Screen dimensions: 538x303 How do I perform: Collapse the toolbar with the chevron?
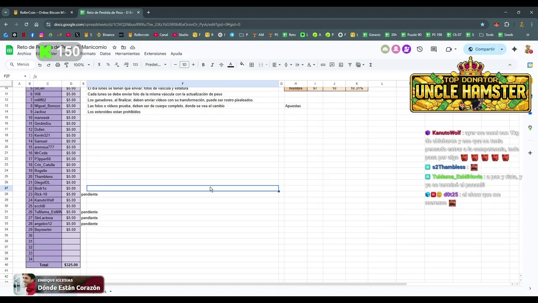click(510, 65)
